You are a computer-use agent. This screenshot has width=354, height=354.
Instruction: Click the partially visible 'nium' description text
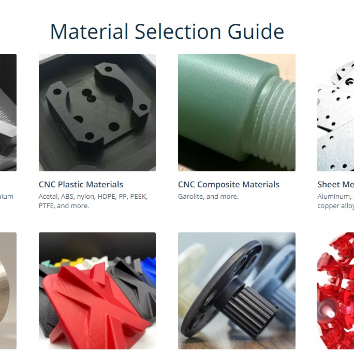pos(7,197)
